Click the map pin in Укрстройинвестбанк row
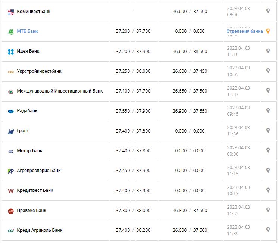Screen dimensions: 278x243 pyautogui.click(x=268, y=71)
